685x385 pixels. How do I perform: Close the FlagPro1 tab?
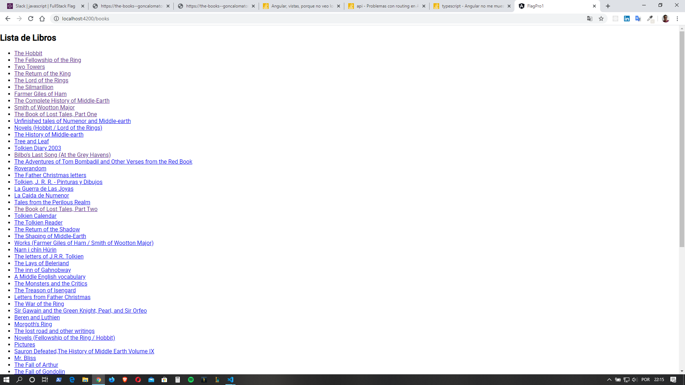[x=594, y=6]
